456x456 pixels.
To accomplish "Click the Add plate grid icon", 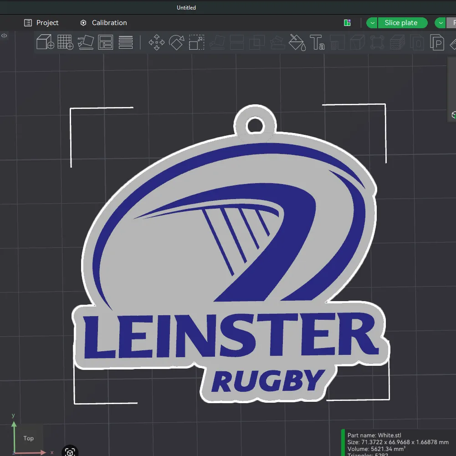I will 66,42.
